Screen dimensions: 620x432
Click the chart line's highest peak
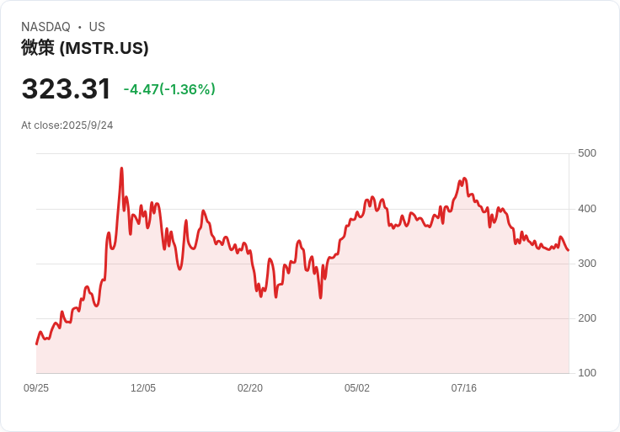click(121, 168)
